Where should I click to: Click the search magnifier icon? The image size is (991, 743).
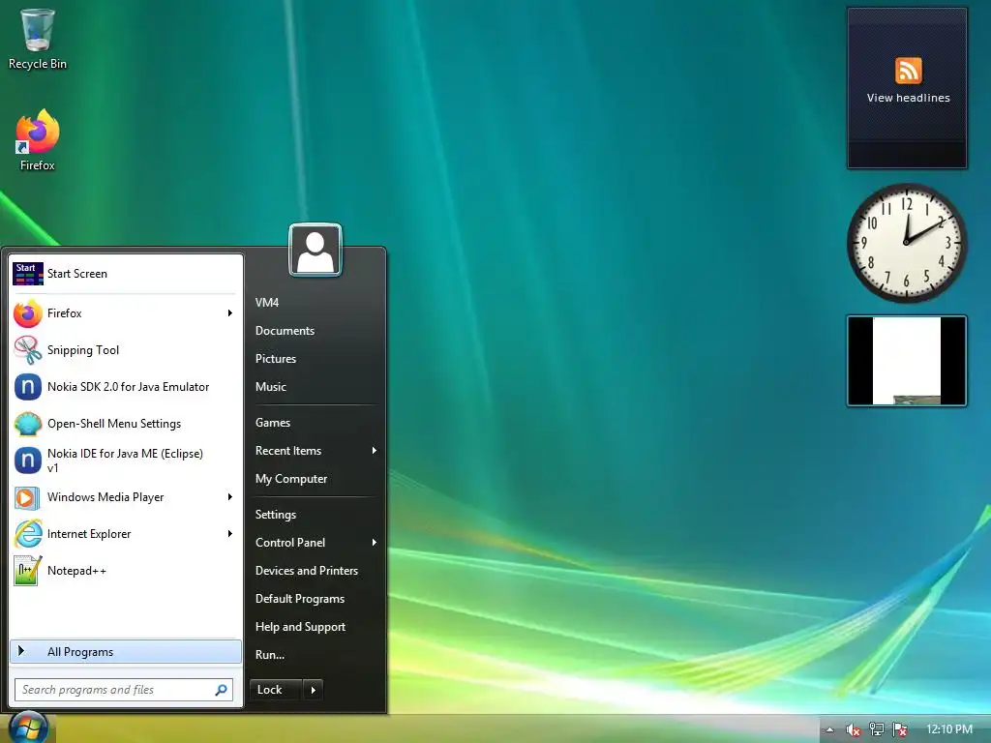[x=222, y=690]
